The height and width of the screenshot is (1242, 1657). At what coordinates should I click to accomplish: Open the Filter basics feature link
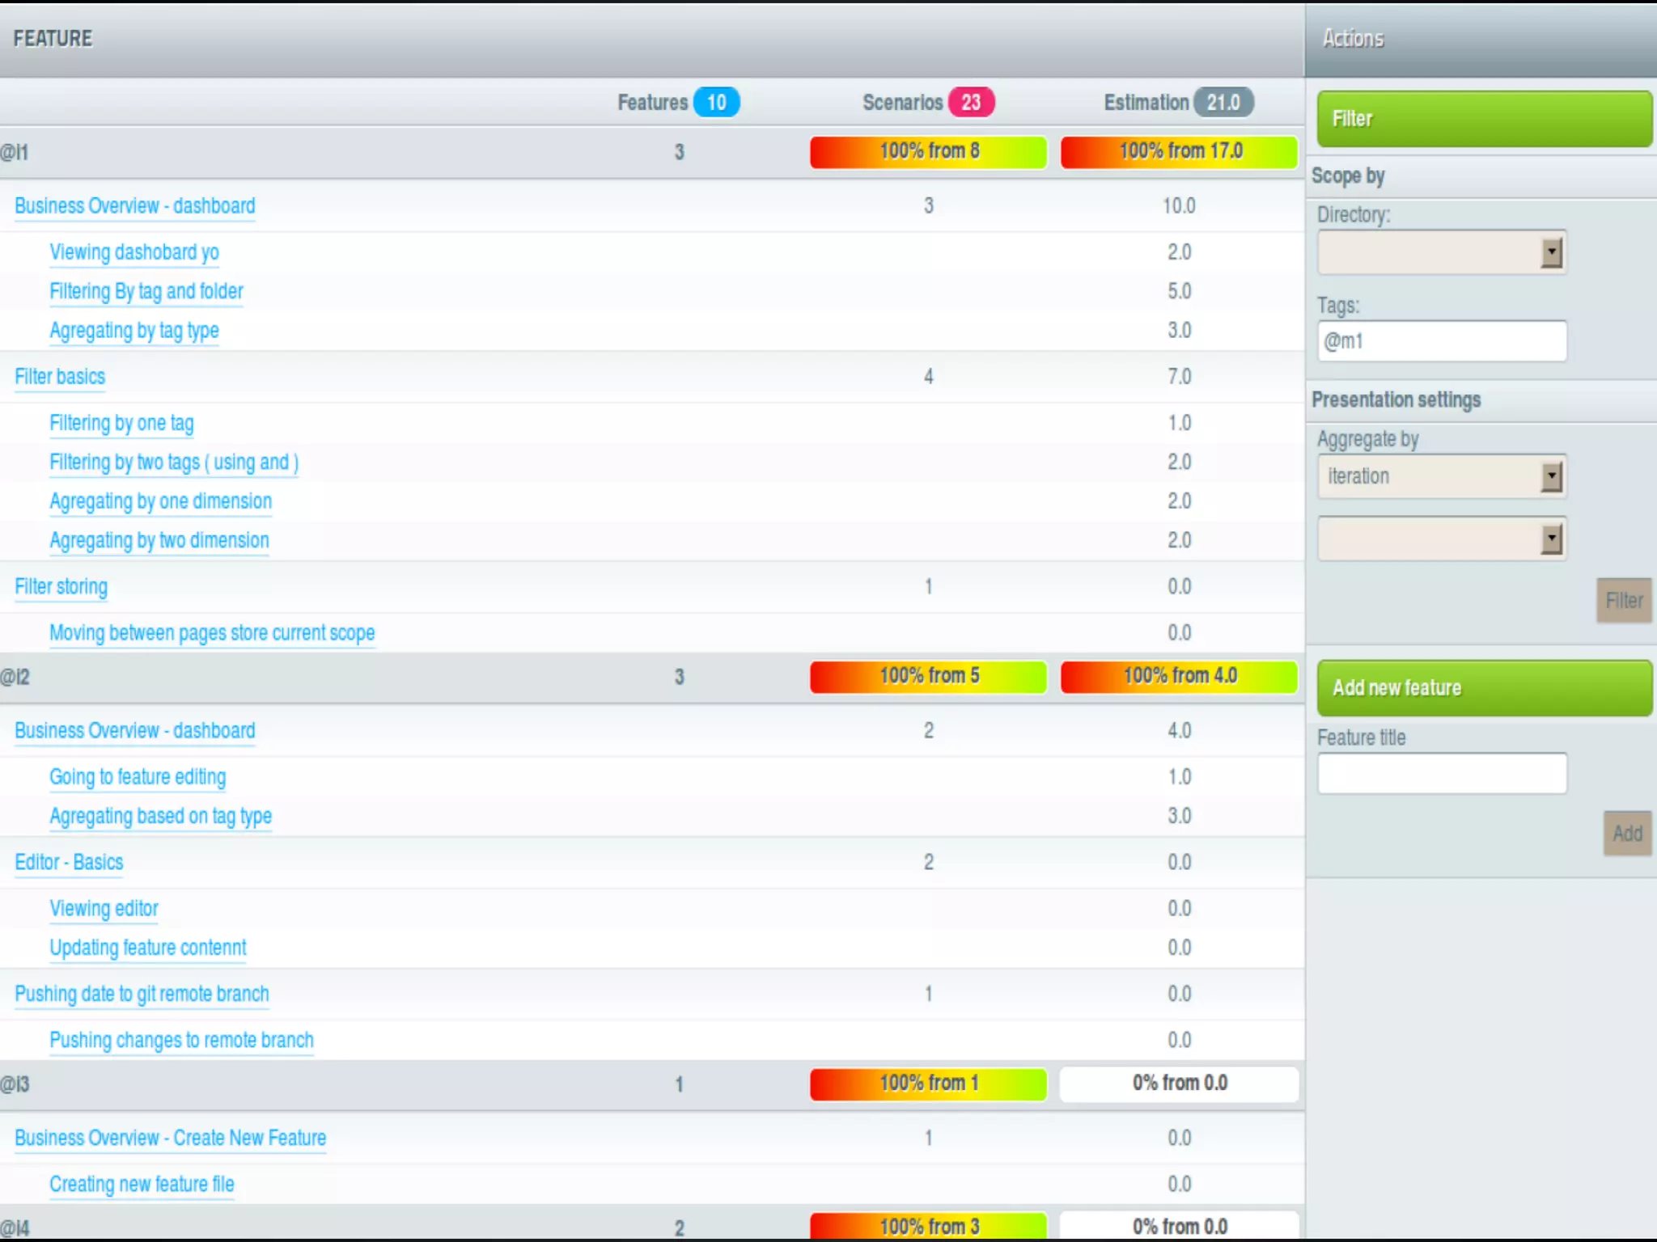pos(60,377)
